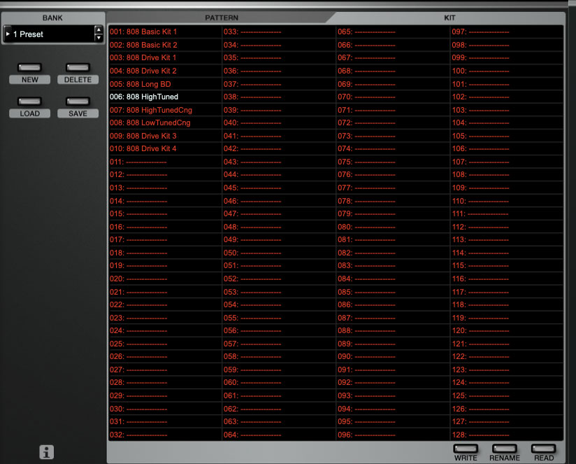Step bank selection down with the down arrow
This screenshot has height=464, width=576.
coord(99,38)
